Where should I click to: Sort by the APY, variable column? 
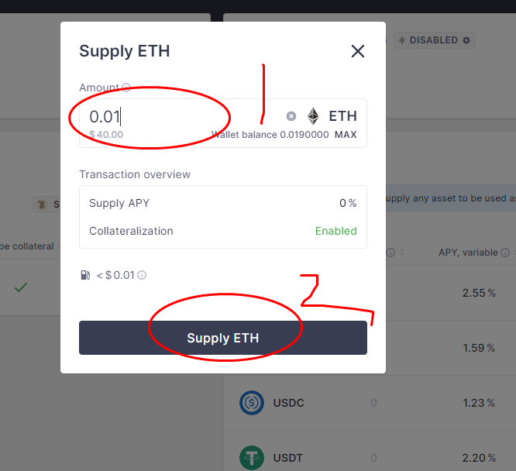tap(469, 253)
